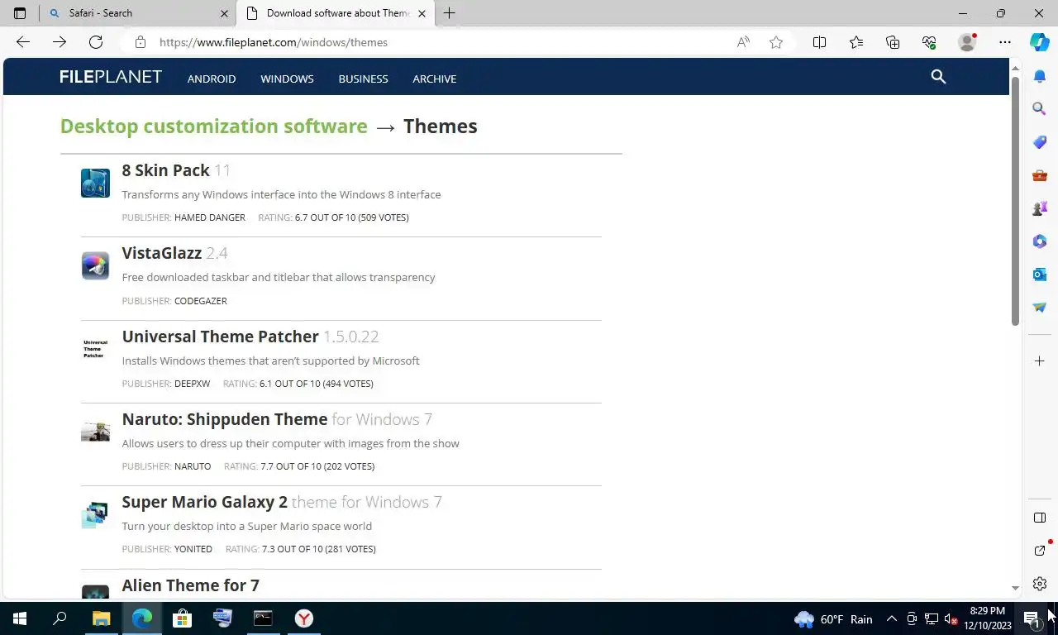This screenshot has height=635, width=1058.
Task: Click the DEEPXW publisher text
Action: 192,384
